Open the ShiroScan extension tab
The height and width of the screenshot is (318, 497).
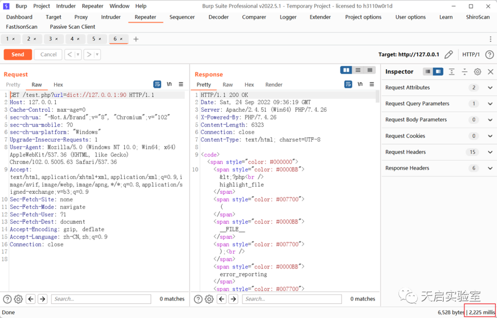pyautogui.click(x=478, y=17)
